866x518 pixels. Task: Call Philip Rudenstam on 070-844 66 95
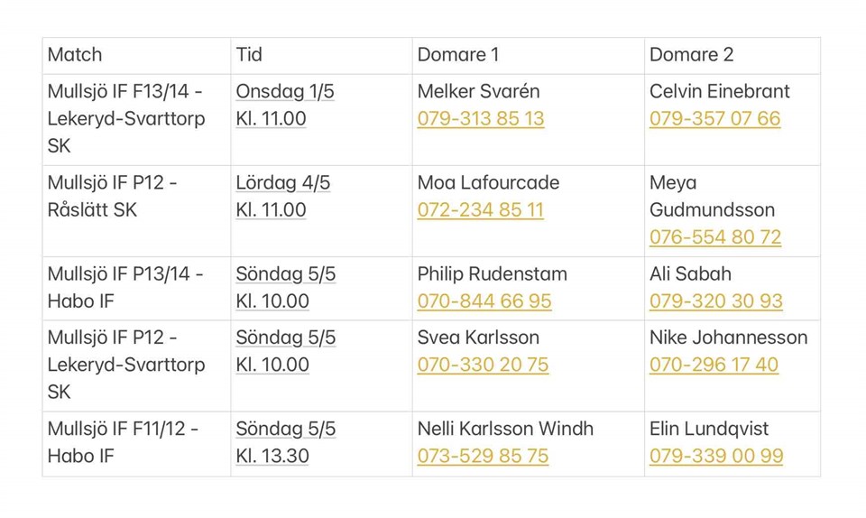click(484, 301)
